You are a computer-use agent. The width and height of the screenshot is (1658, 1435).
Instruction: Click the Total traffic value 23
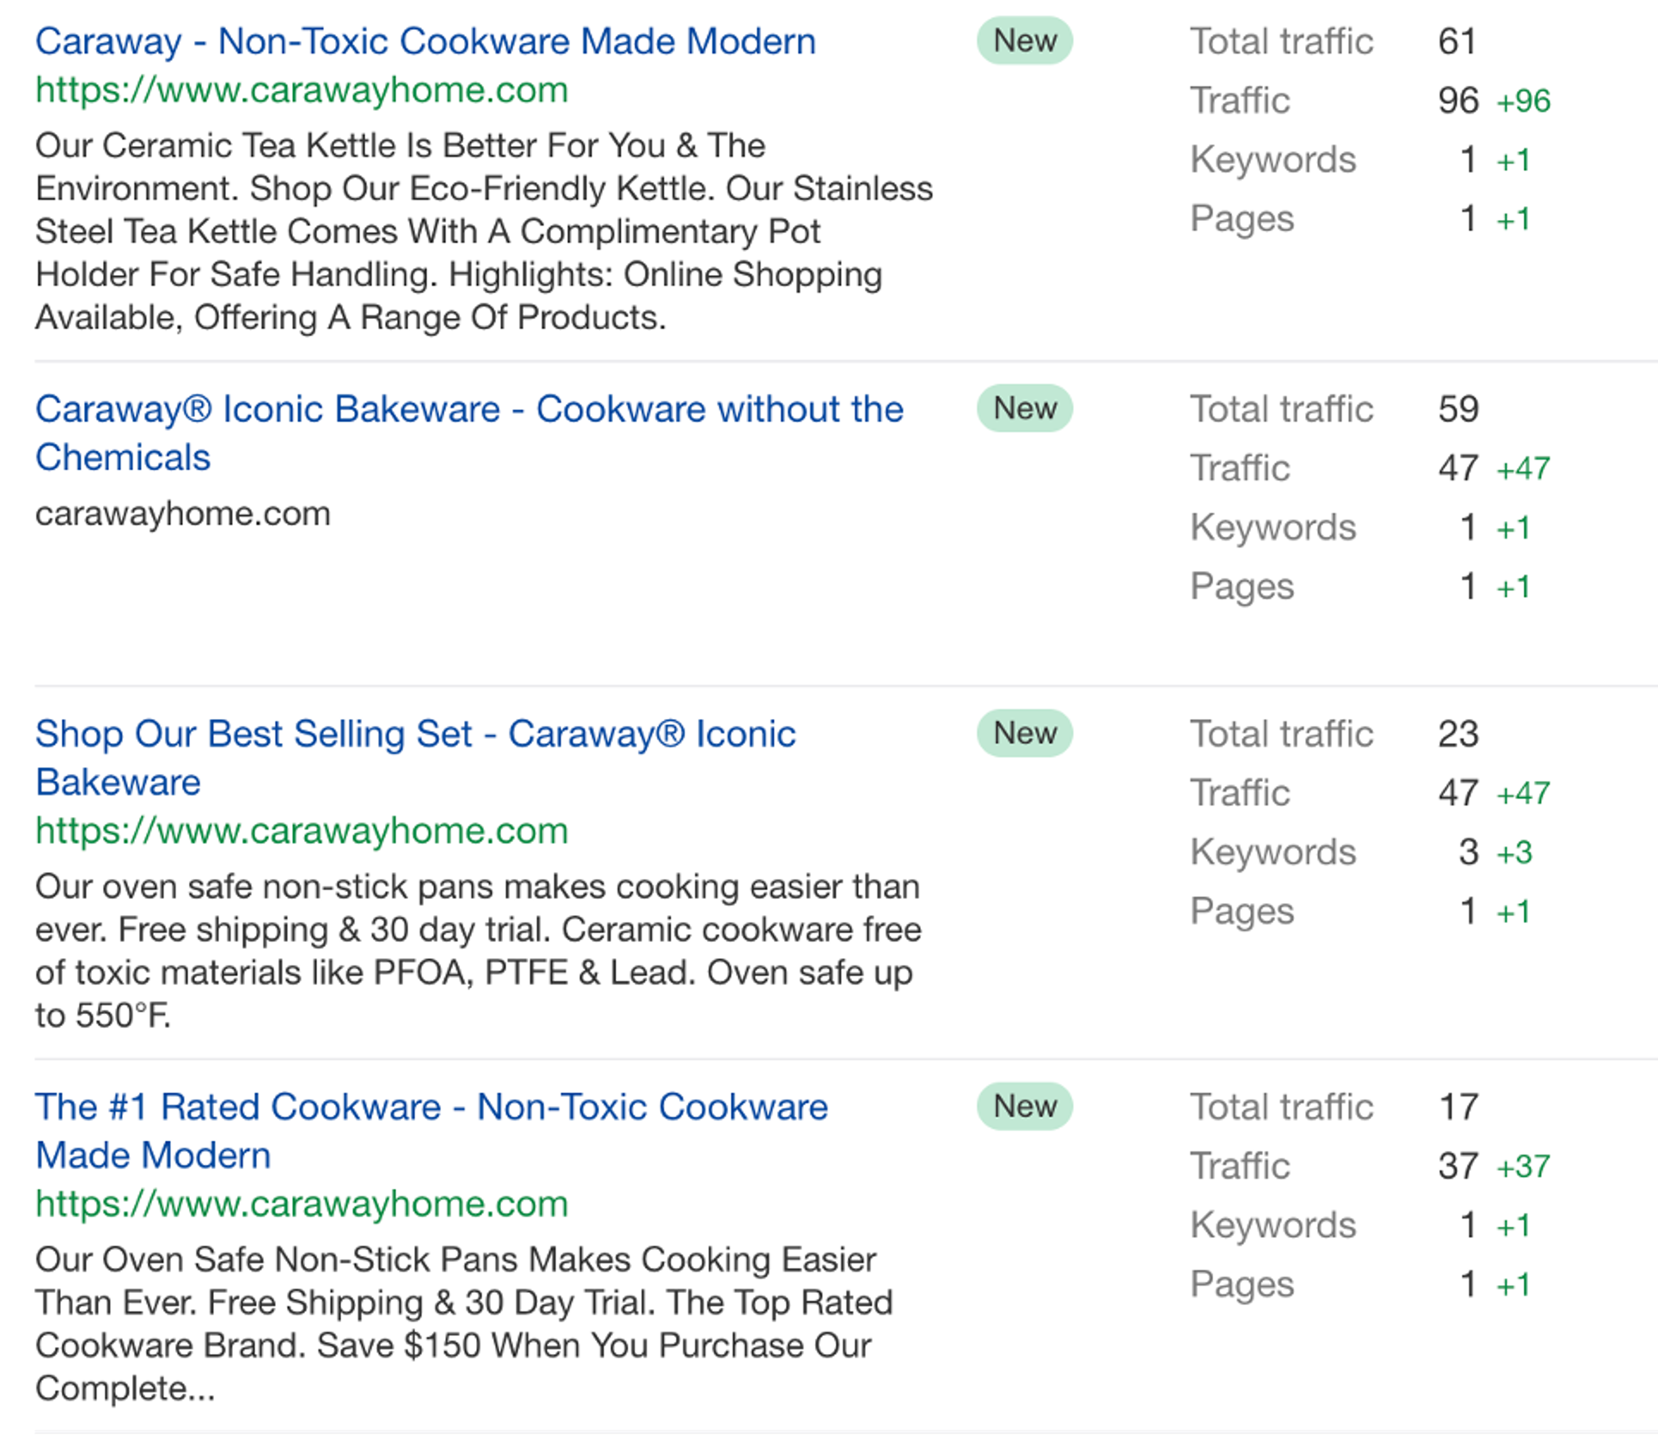(1458, 734)
